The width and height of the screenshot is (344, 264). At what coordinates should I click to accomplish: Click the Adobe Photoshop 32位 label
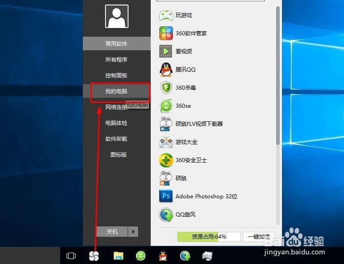(x=206, y=196)
